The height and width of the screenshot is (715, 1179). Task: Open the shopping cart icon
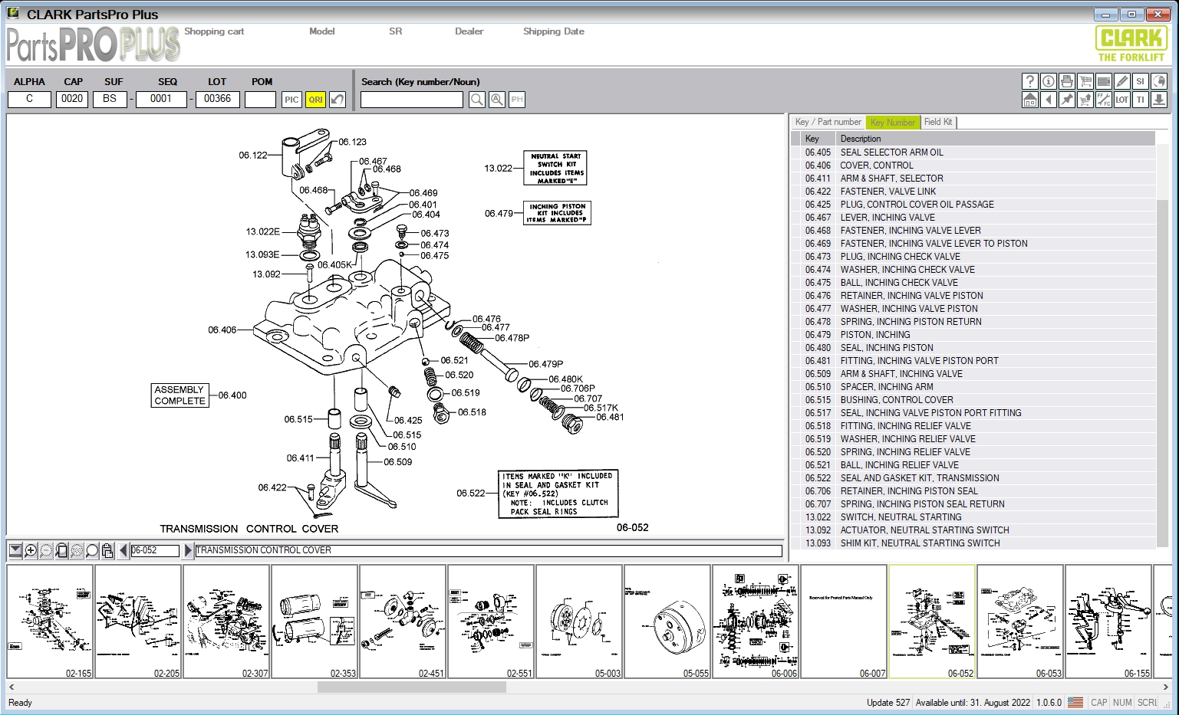(x=1085, y=81)
